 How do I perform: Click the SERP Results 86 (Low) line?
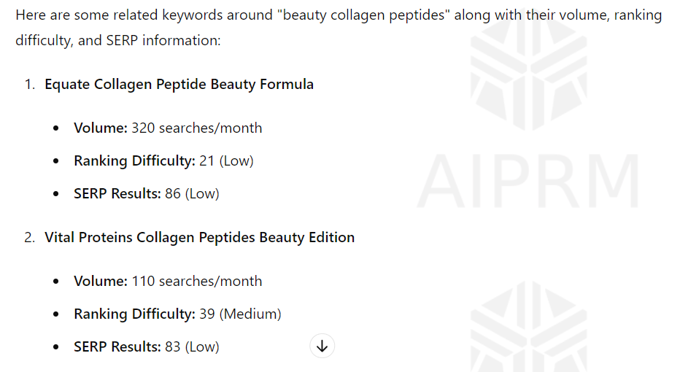[x=147, y=193]
